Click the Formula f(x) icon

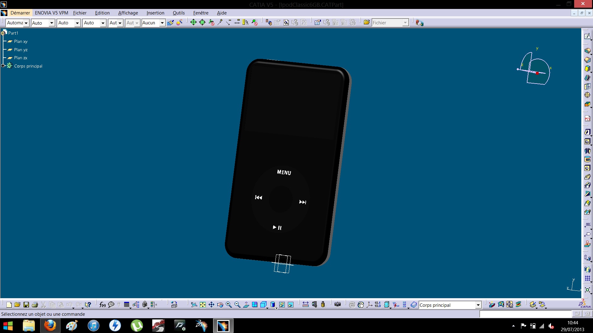pyautogui.click(x=103, y=305)
